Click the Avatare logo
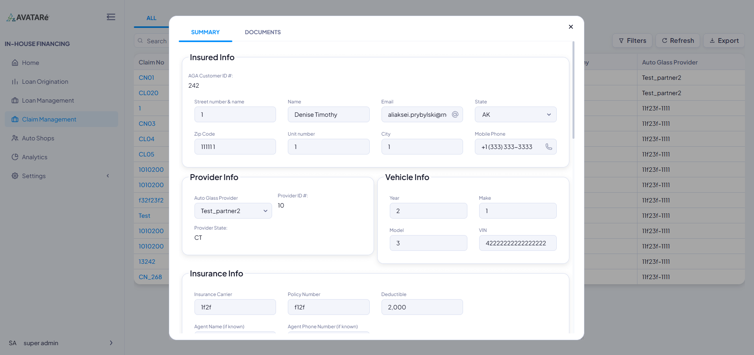This screenshot has width=754, height=355. point(28,17)
